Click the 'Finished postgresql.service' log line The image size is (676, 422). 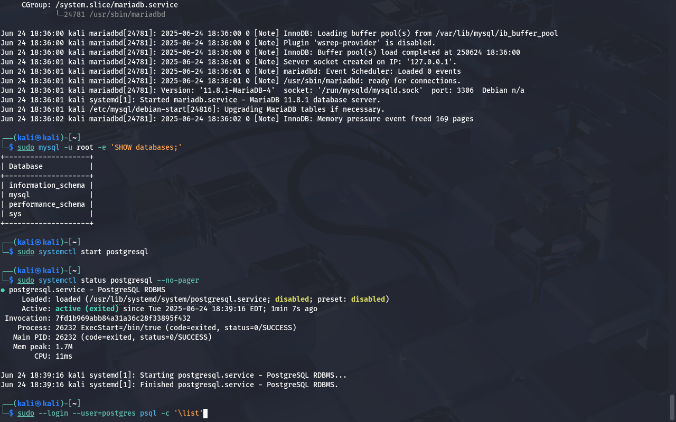[170, 385]
